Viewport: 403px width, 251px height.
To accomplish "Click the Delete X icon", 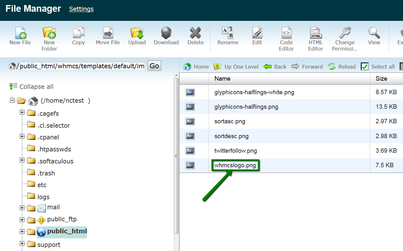I will tap(195, 33).
